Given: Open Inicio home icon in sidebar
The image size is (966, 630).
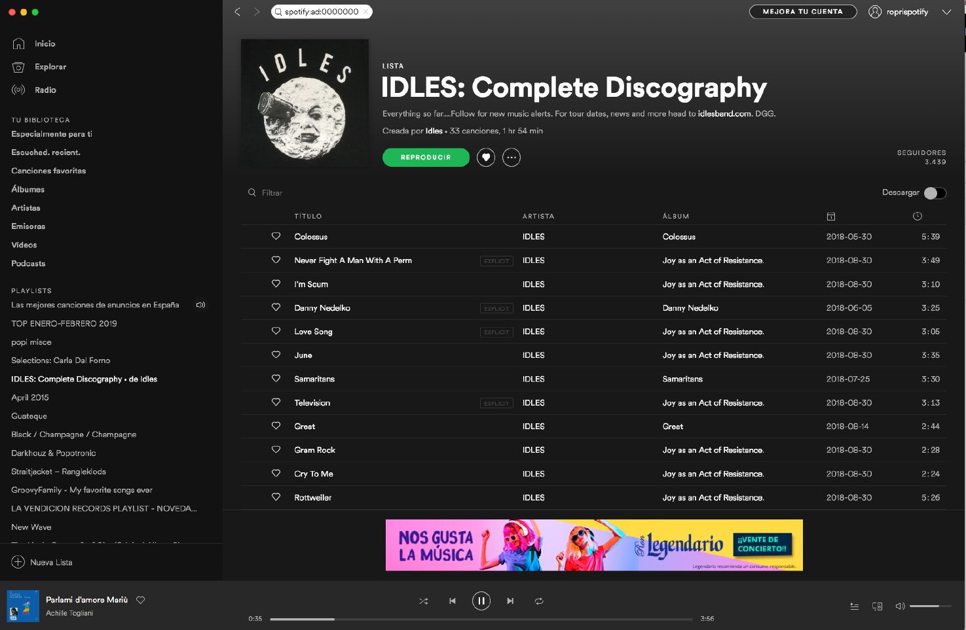Looking at the screenshot, I should [x=18, y=44].
